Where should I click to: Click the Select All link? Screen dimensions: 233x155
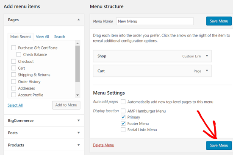point(15,105)
